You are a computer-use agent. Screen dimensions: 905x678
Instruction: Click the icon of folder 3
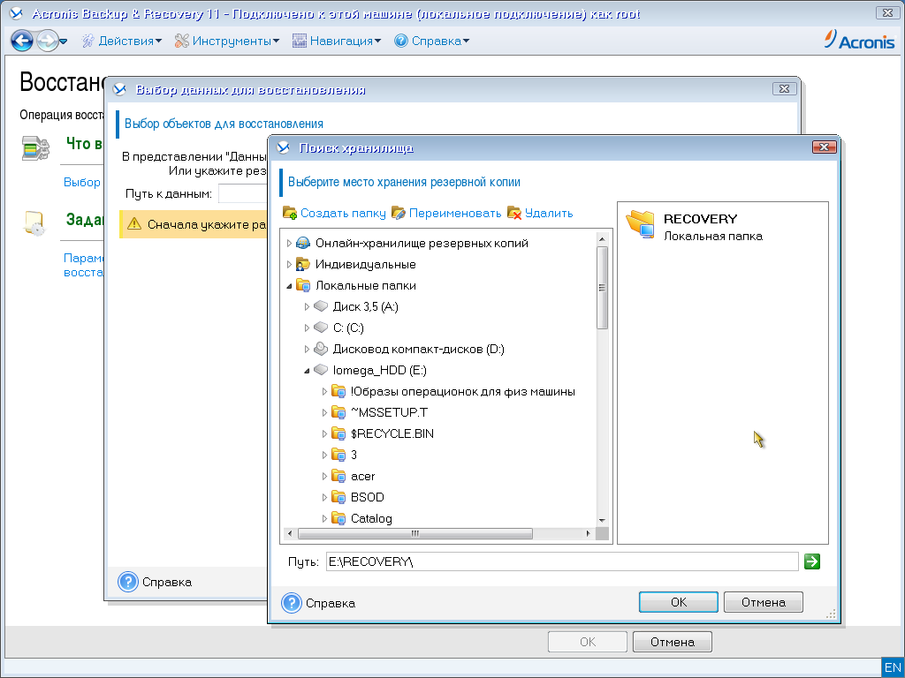[x=338, y=455]
